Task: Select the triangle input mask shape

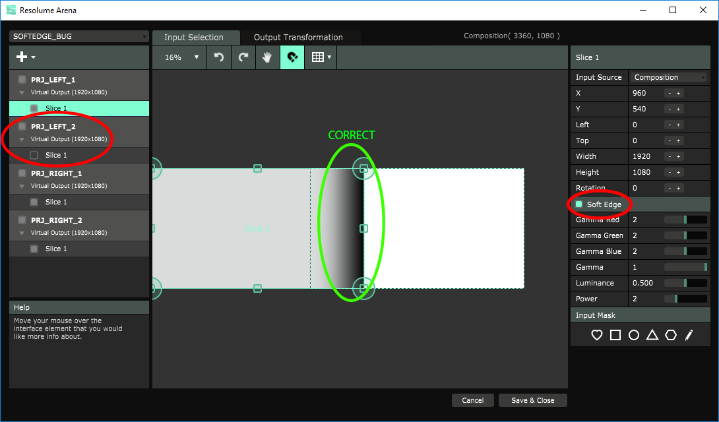Action: 652,335
